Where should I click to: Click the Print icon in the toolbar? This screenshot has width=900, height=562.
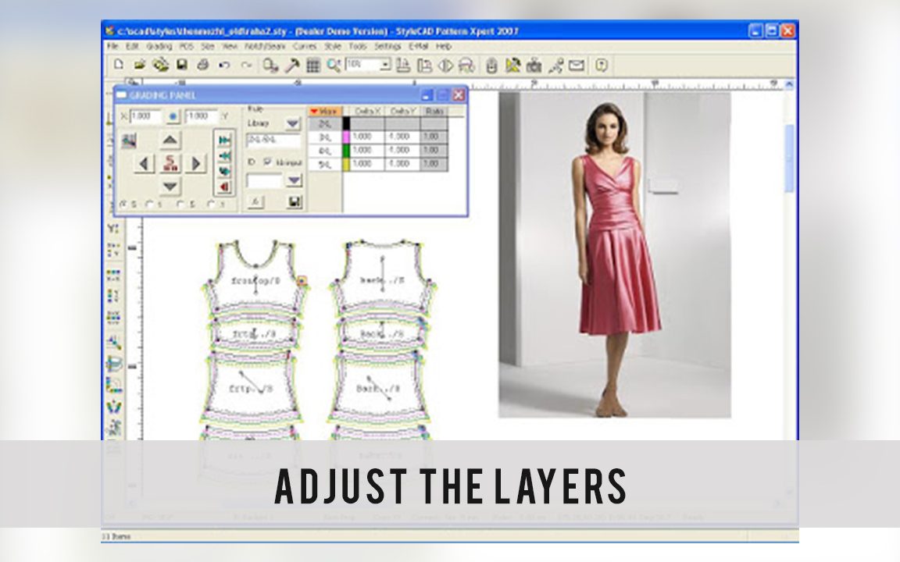(x=202, y=65)
